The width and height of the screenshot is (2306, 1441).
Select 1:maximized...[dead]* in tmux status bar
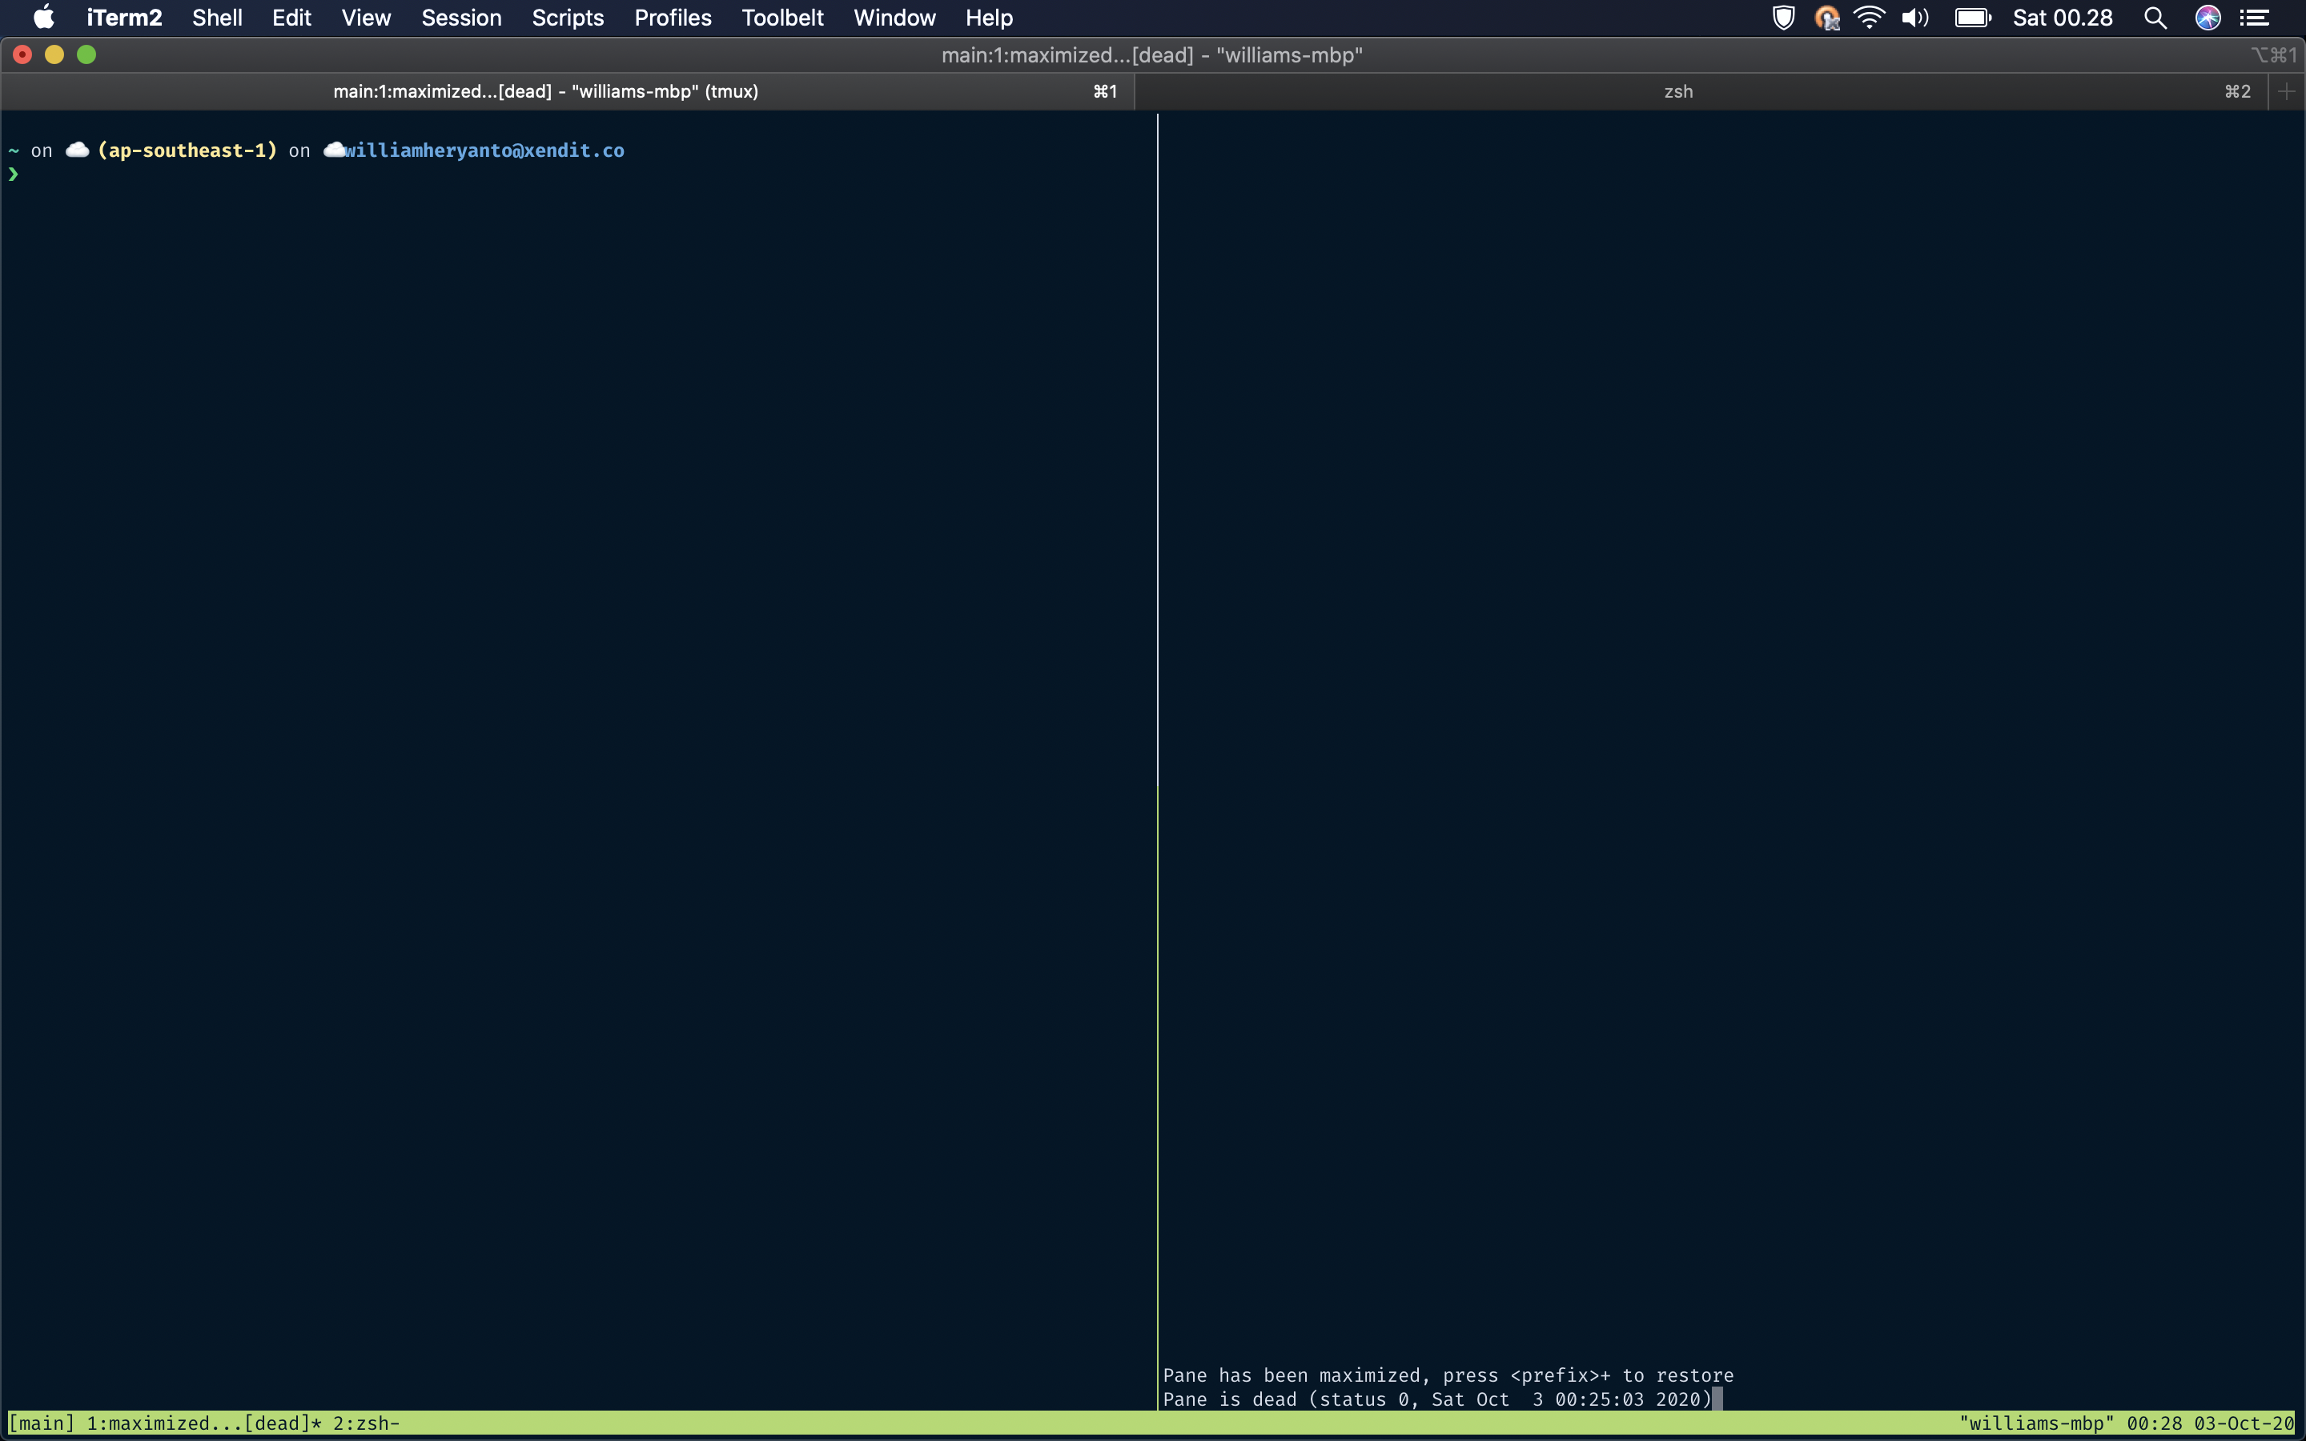click(x=204, y=1423)
